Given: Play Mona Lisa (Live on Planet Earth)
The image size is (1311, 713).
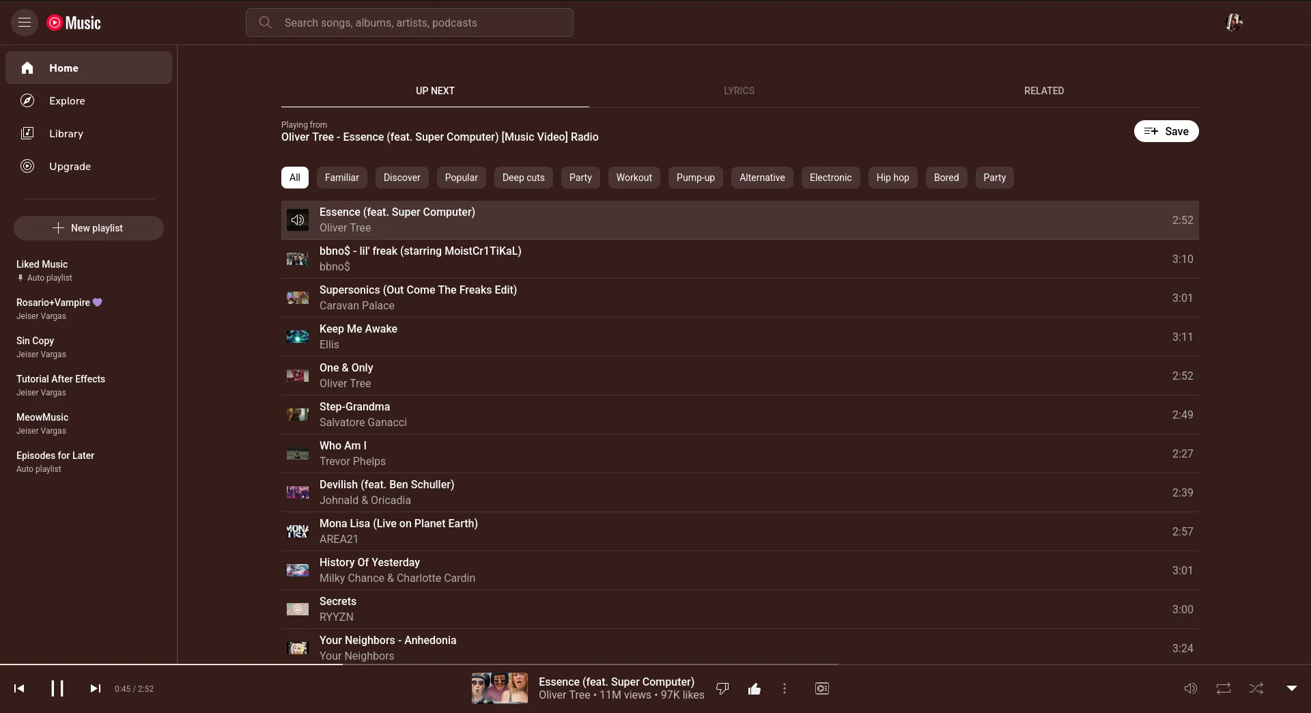Looking at the screenshot, I should point(740,531).
